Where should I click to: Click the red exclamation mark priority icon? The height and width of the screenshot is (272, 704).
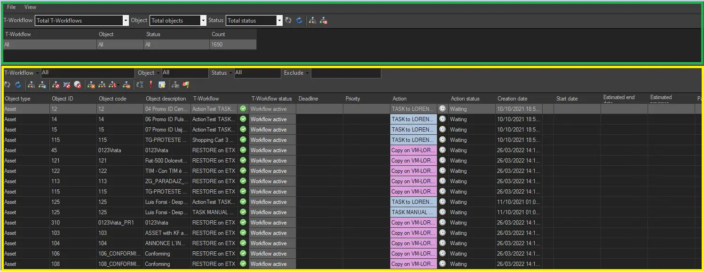point(151,85)
